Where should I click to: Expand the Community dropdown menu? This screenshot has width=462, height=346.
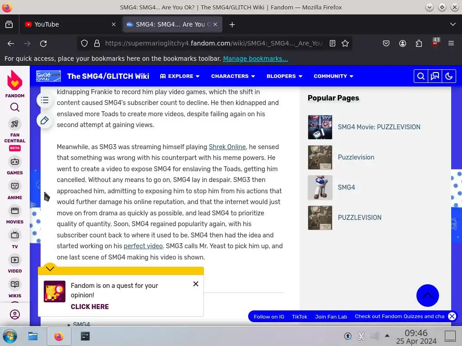coord(333,76)
